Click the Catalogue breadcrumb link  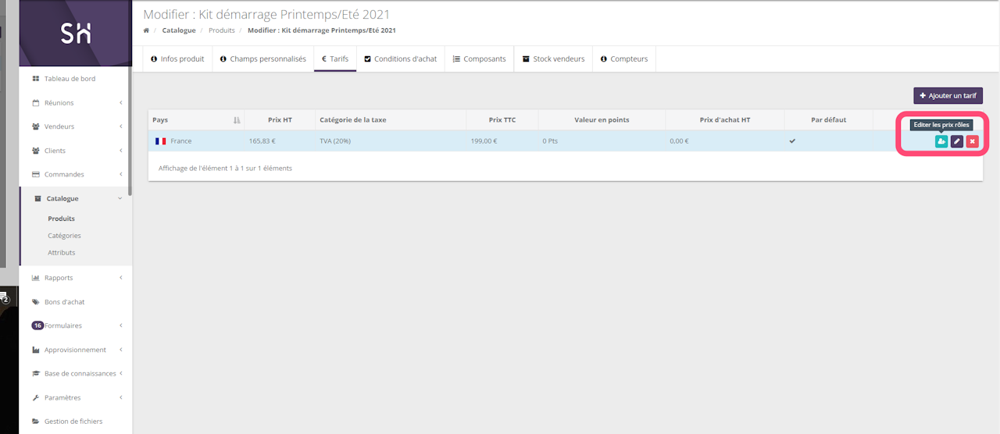(x=179, y=30)
